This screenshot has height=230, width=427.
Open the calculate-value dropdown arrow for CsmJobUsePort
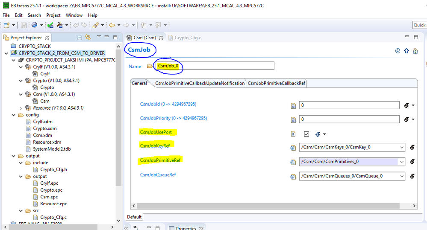pyautogui.click(x=324, y=134)
